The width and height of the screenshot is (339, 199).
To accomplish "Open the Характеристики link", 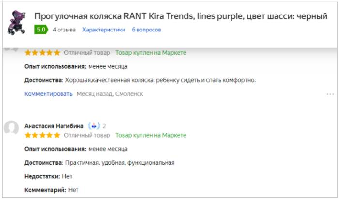I will [x=104, y=30].
